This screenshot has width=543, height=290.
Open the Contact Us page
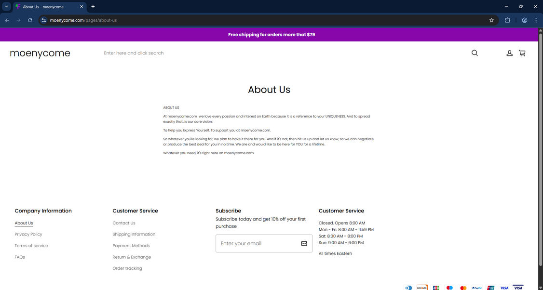[124, 223]
